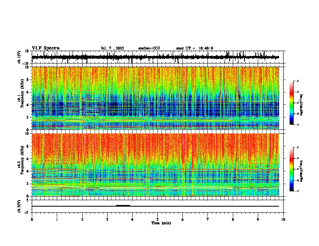Click the "station=OUJ" label
Viewport: 319px width, 246px height.
coord(149,48)
